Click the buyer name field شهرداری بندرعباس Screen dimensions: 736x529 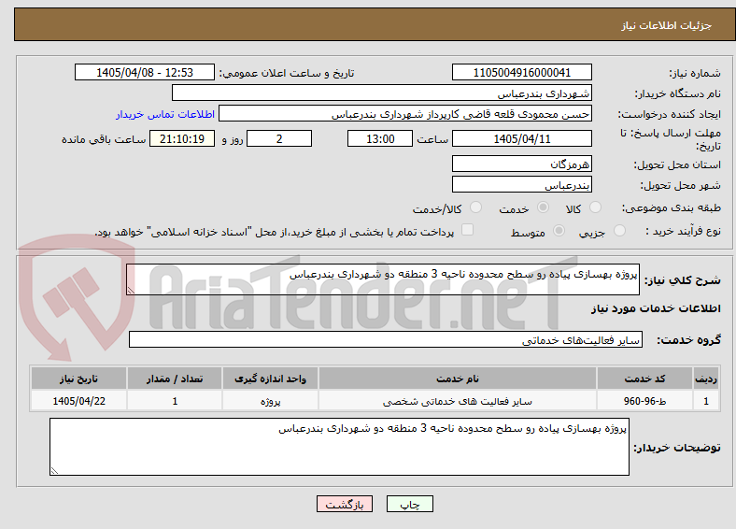coord(382,93)
